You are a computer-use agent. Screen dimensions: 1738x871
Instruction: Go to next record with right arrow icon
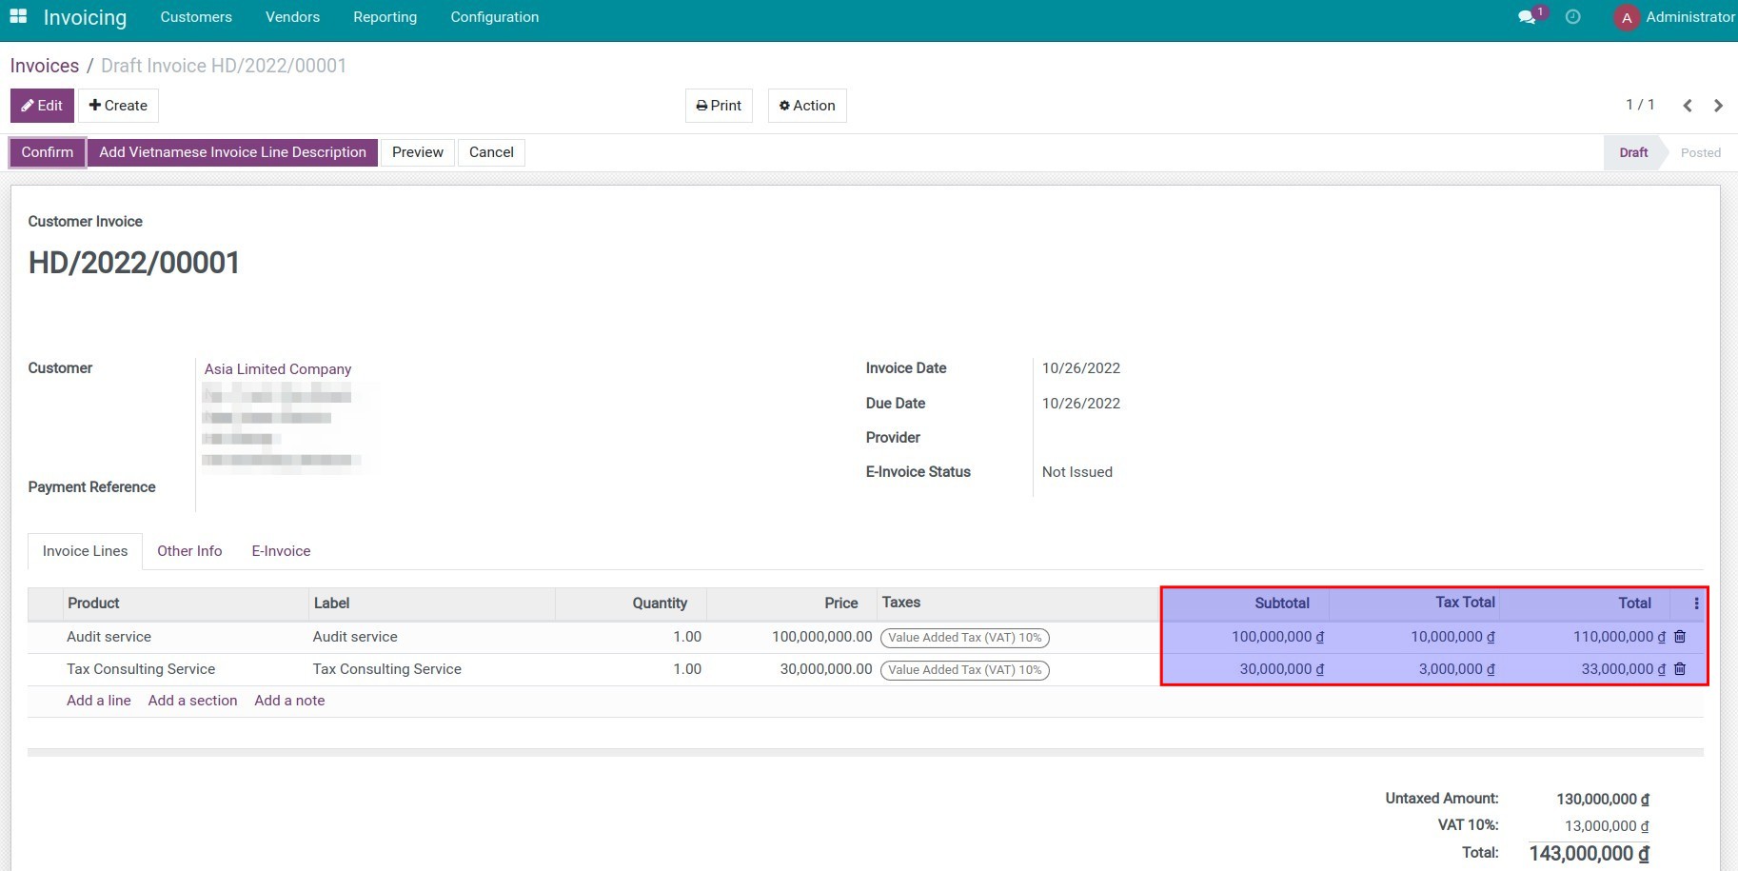click(1719, 105)
